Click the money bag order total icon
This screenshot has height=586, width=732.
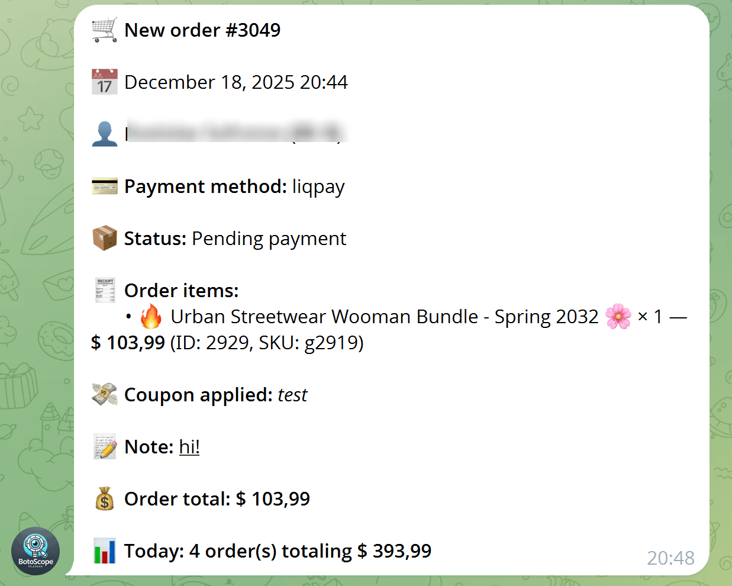pos(105,498)
